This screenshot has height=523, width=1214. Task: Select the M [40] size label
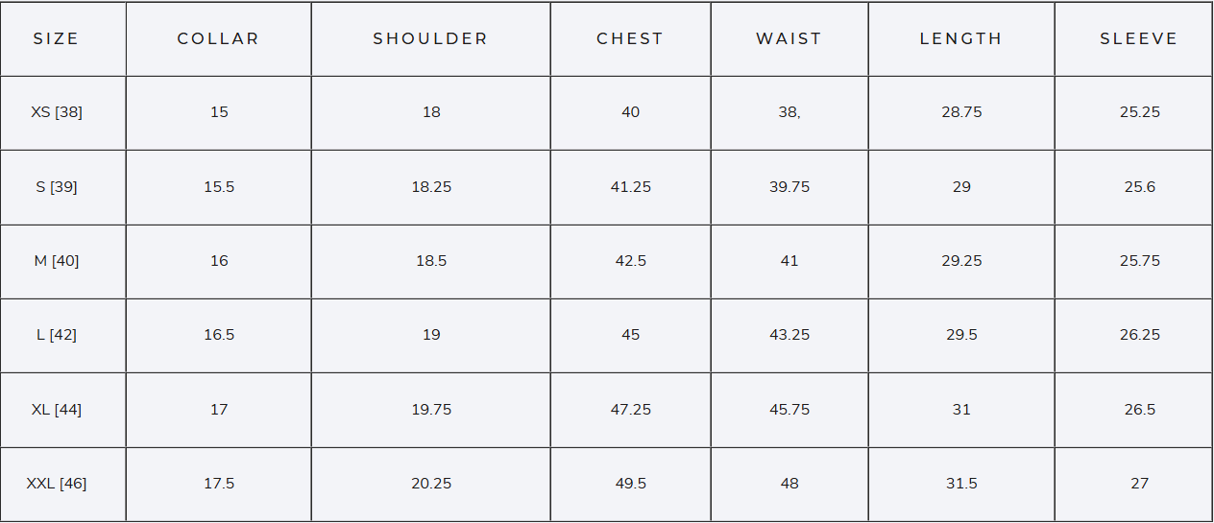(x=57, y=261)
